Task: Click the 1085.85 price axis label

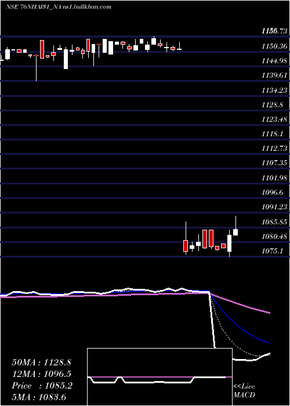Action: click(274, 222)
